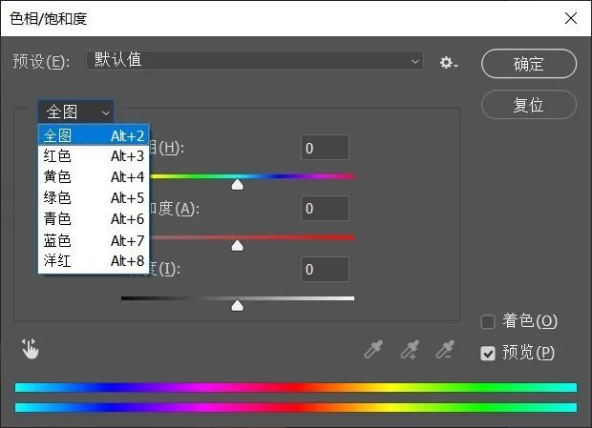Viewport: 592px width, 428px height.
Task: Enable the 着色 colorize checkbox
Action: (x=488, y=322)
